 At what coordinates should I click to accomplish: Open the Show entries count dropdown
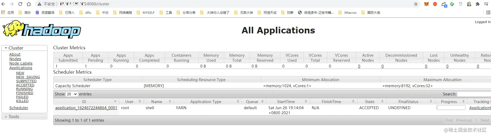pos(72,94)
